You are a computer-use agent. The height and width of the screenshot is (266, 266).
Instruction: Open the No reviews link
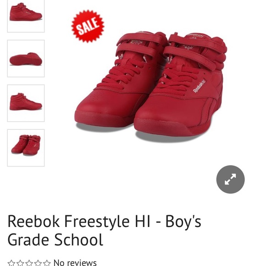click(x=75, y=263)
